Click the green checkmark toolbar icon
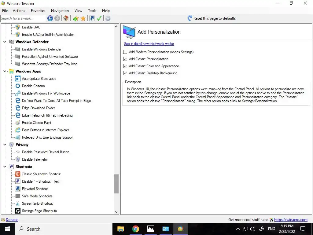Image resolution: width=313 pixels, height=235 pixels. coord(99,18)
